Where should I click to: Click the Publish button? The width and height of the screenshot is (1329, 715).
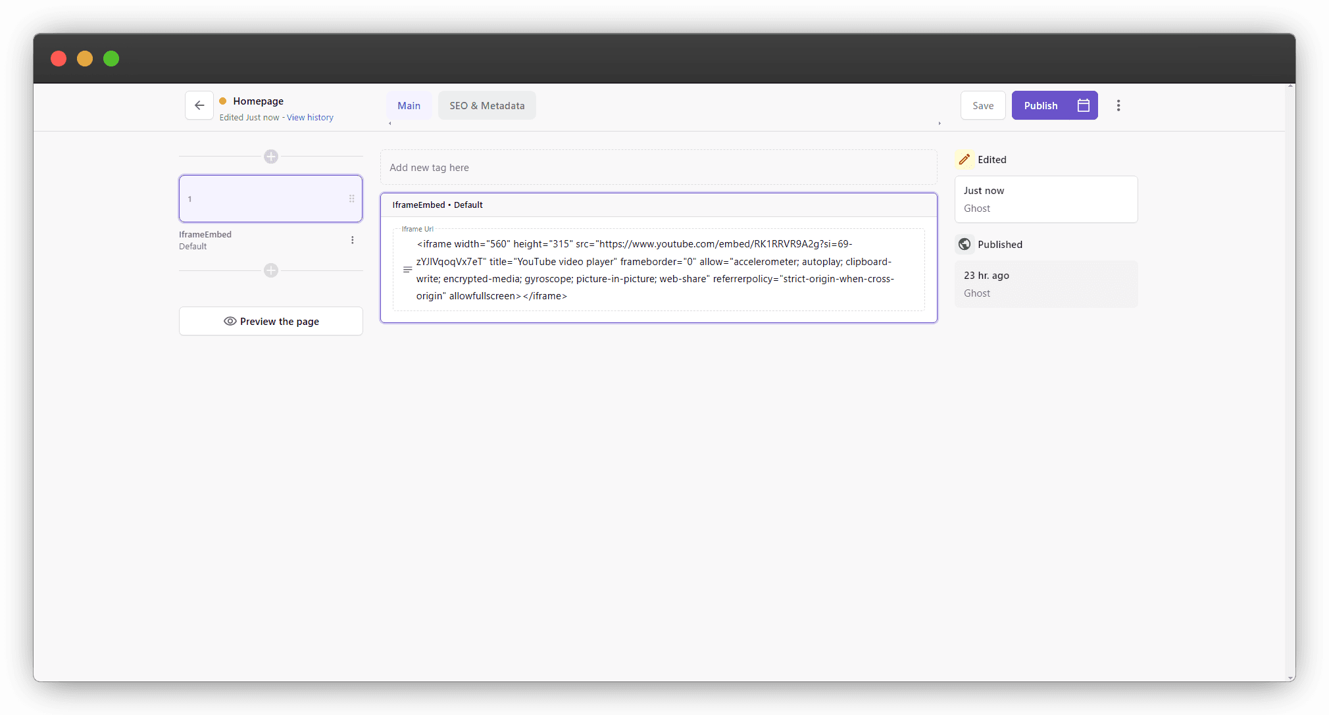pyautogui.click(x=1041, y=106)
